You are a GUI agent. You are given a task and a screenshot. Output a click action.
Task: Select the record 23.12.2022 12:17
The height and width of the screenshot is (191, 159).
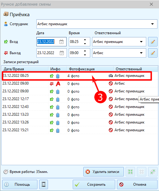[x=80, y=99]
